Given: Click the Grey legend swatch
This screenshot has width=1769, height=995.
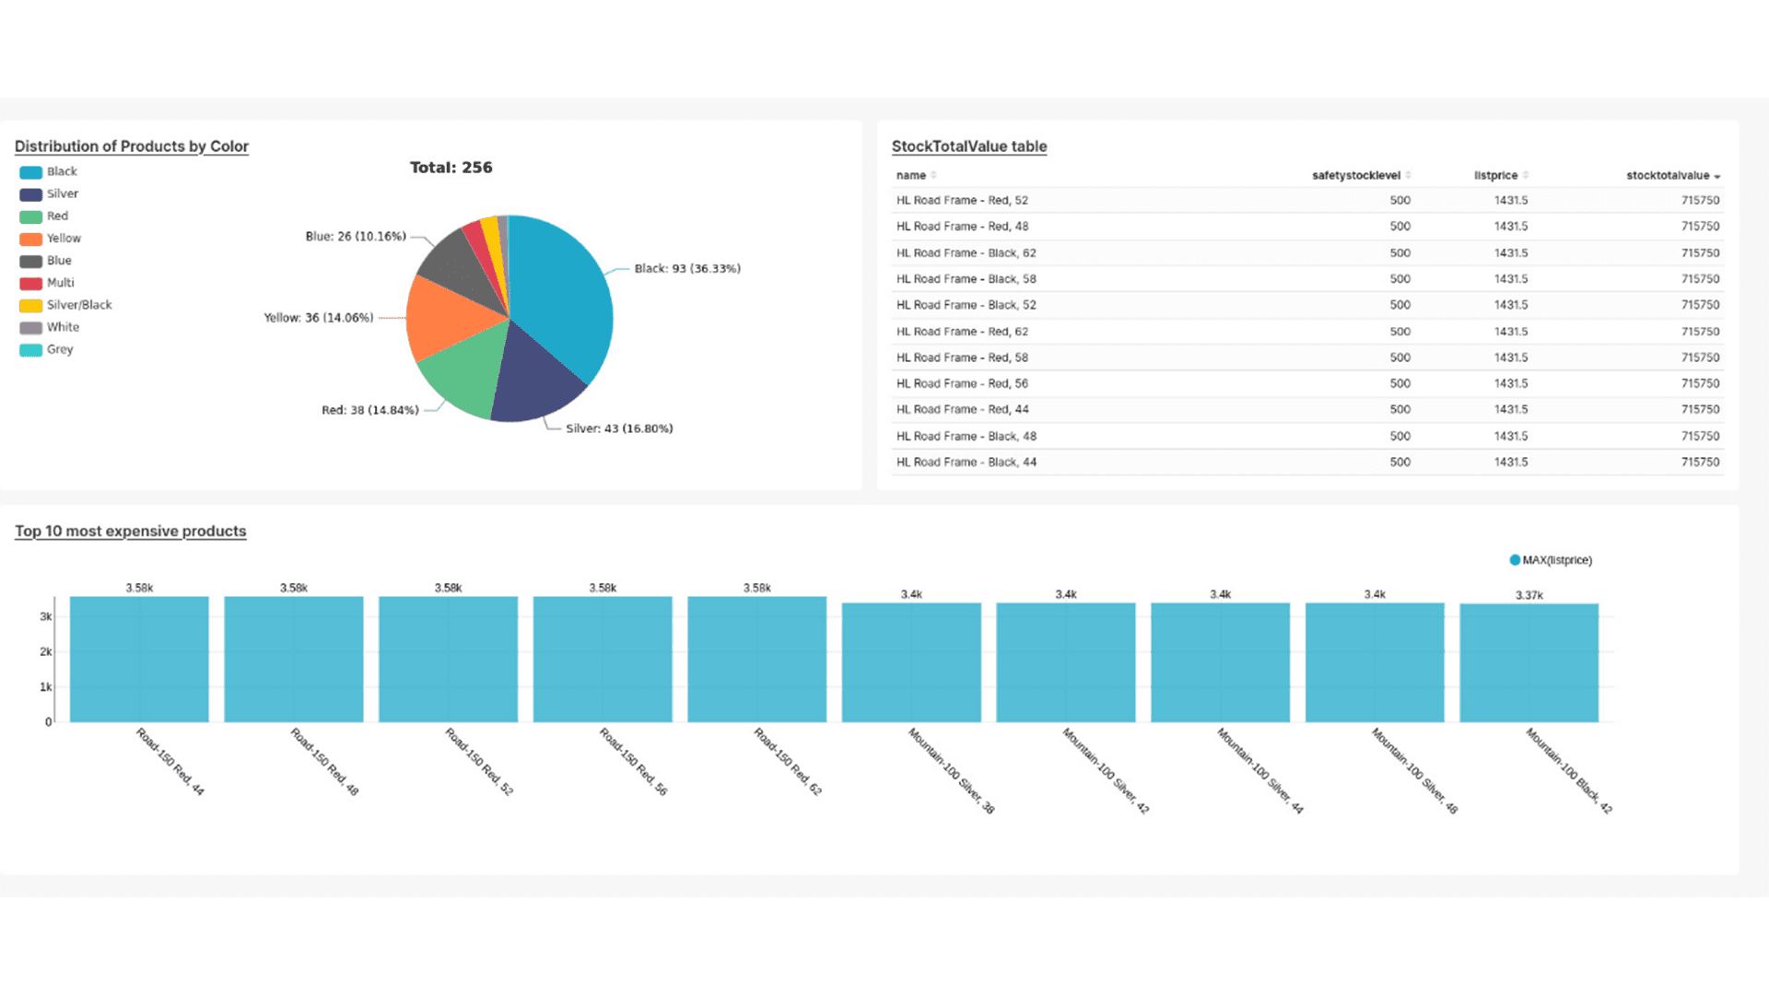Looking at the screenshot, I should [31, 350].
